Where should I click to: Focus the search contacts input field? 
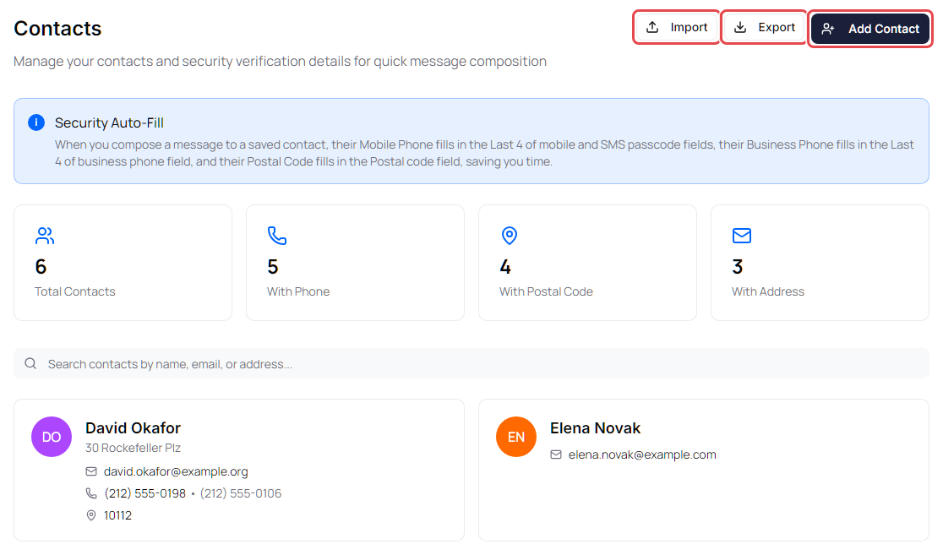471,364
